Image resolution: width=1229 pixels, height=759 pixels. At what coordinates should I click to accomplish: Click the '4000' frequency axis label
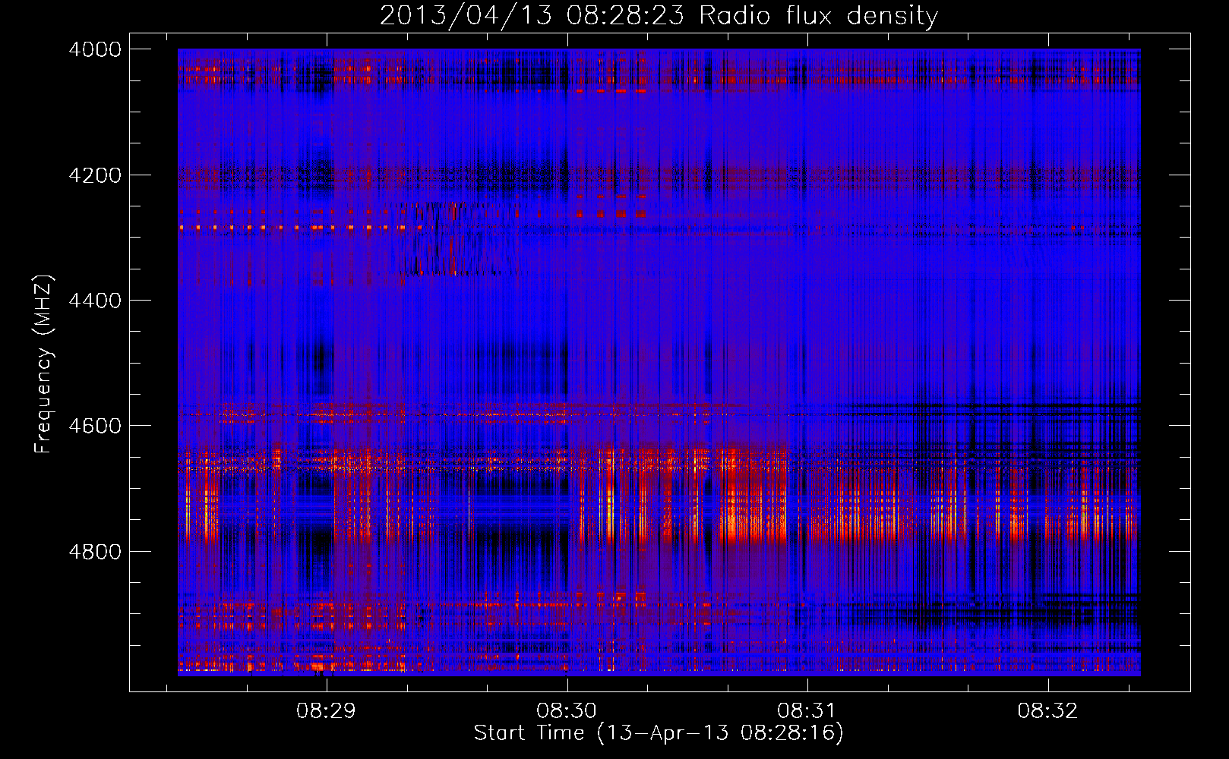point(95,49)
